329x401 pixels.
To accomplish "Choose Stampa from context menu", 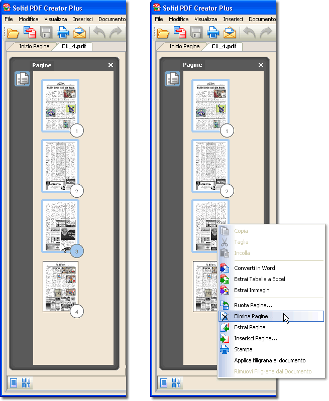I will point(271,349).
